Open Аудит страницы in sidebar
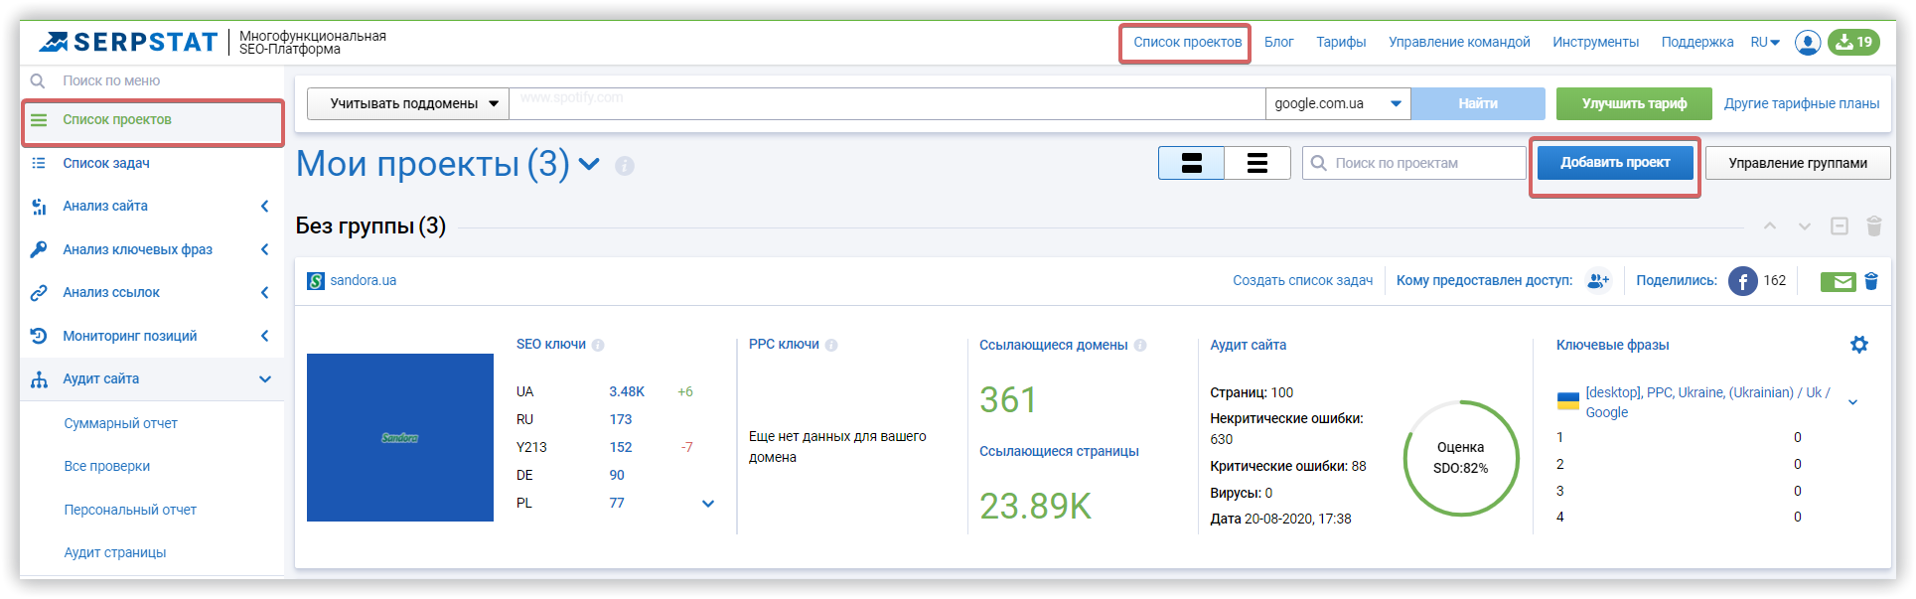The width and height of the screenshot is (1916, 599). click(114, 552)
